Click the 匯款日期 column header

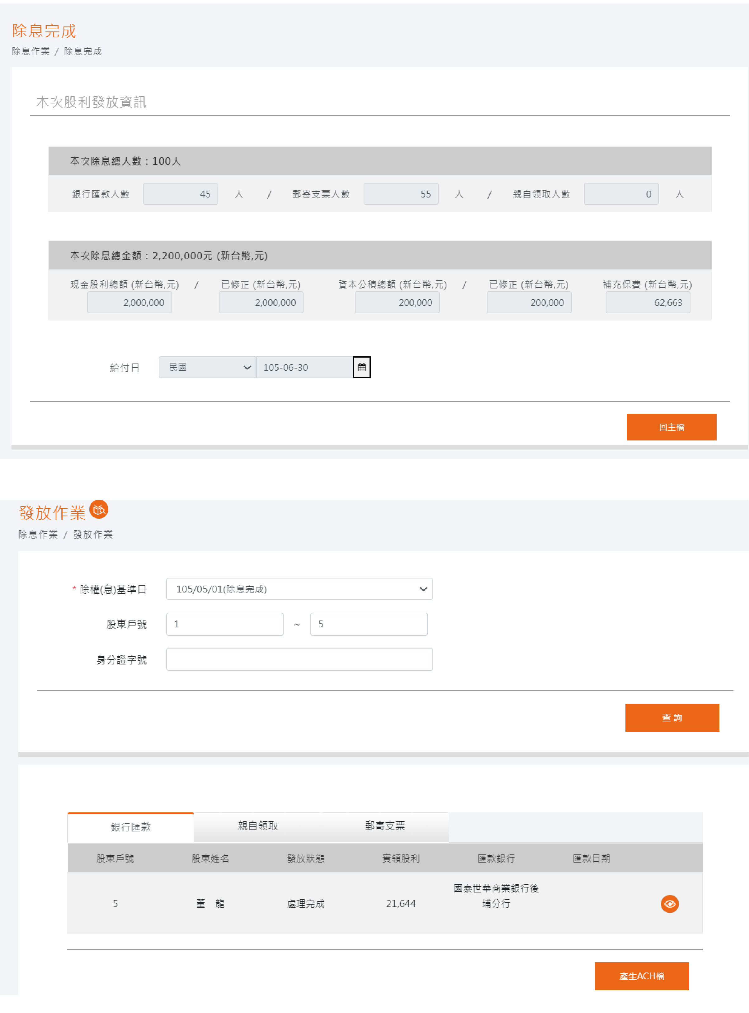[591, 858]
